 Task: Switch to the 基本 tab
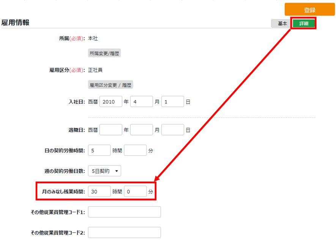282,23
